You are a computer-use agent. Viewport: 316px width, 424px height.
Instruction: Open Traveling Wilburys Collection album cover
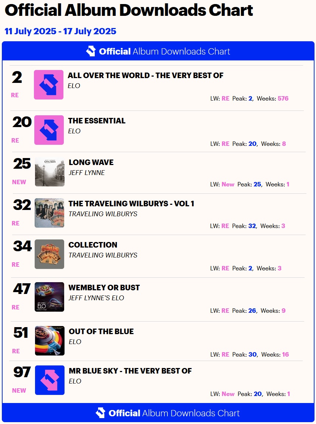point(49,254)
